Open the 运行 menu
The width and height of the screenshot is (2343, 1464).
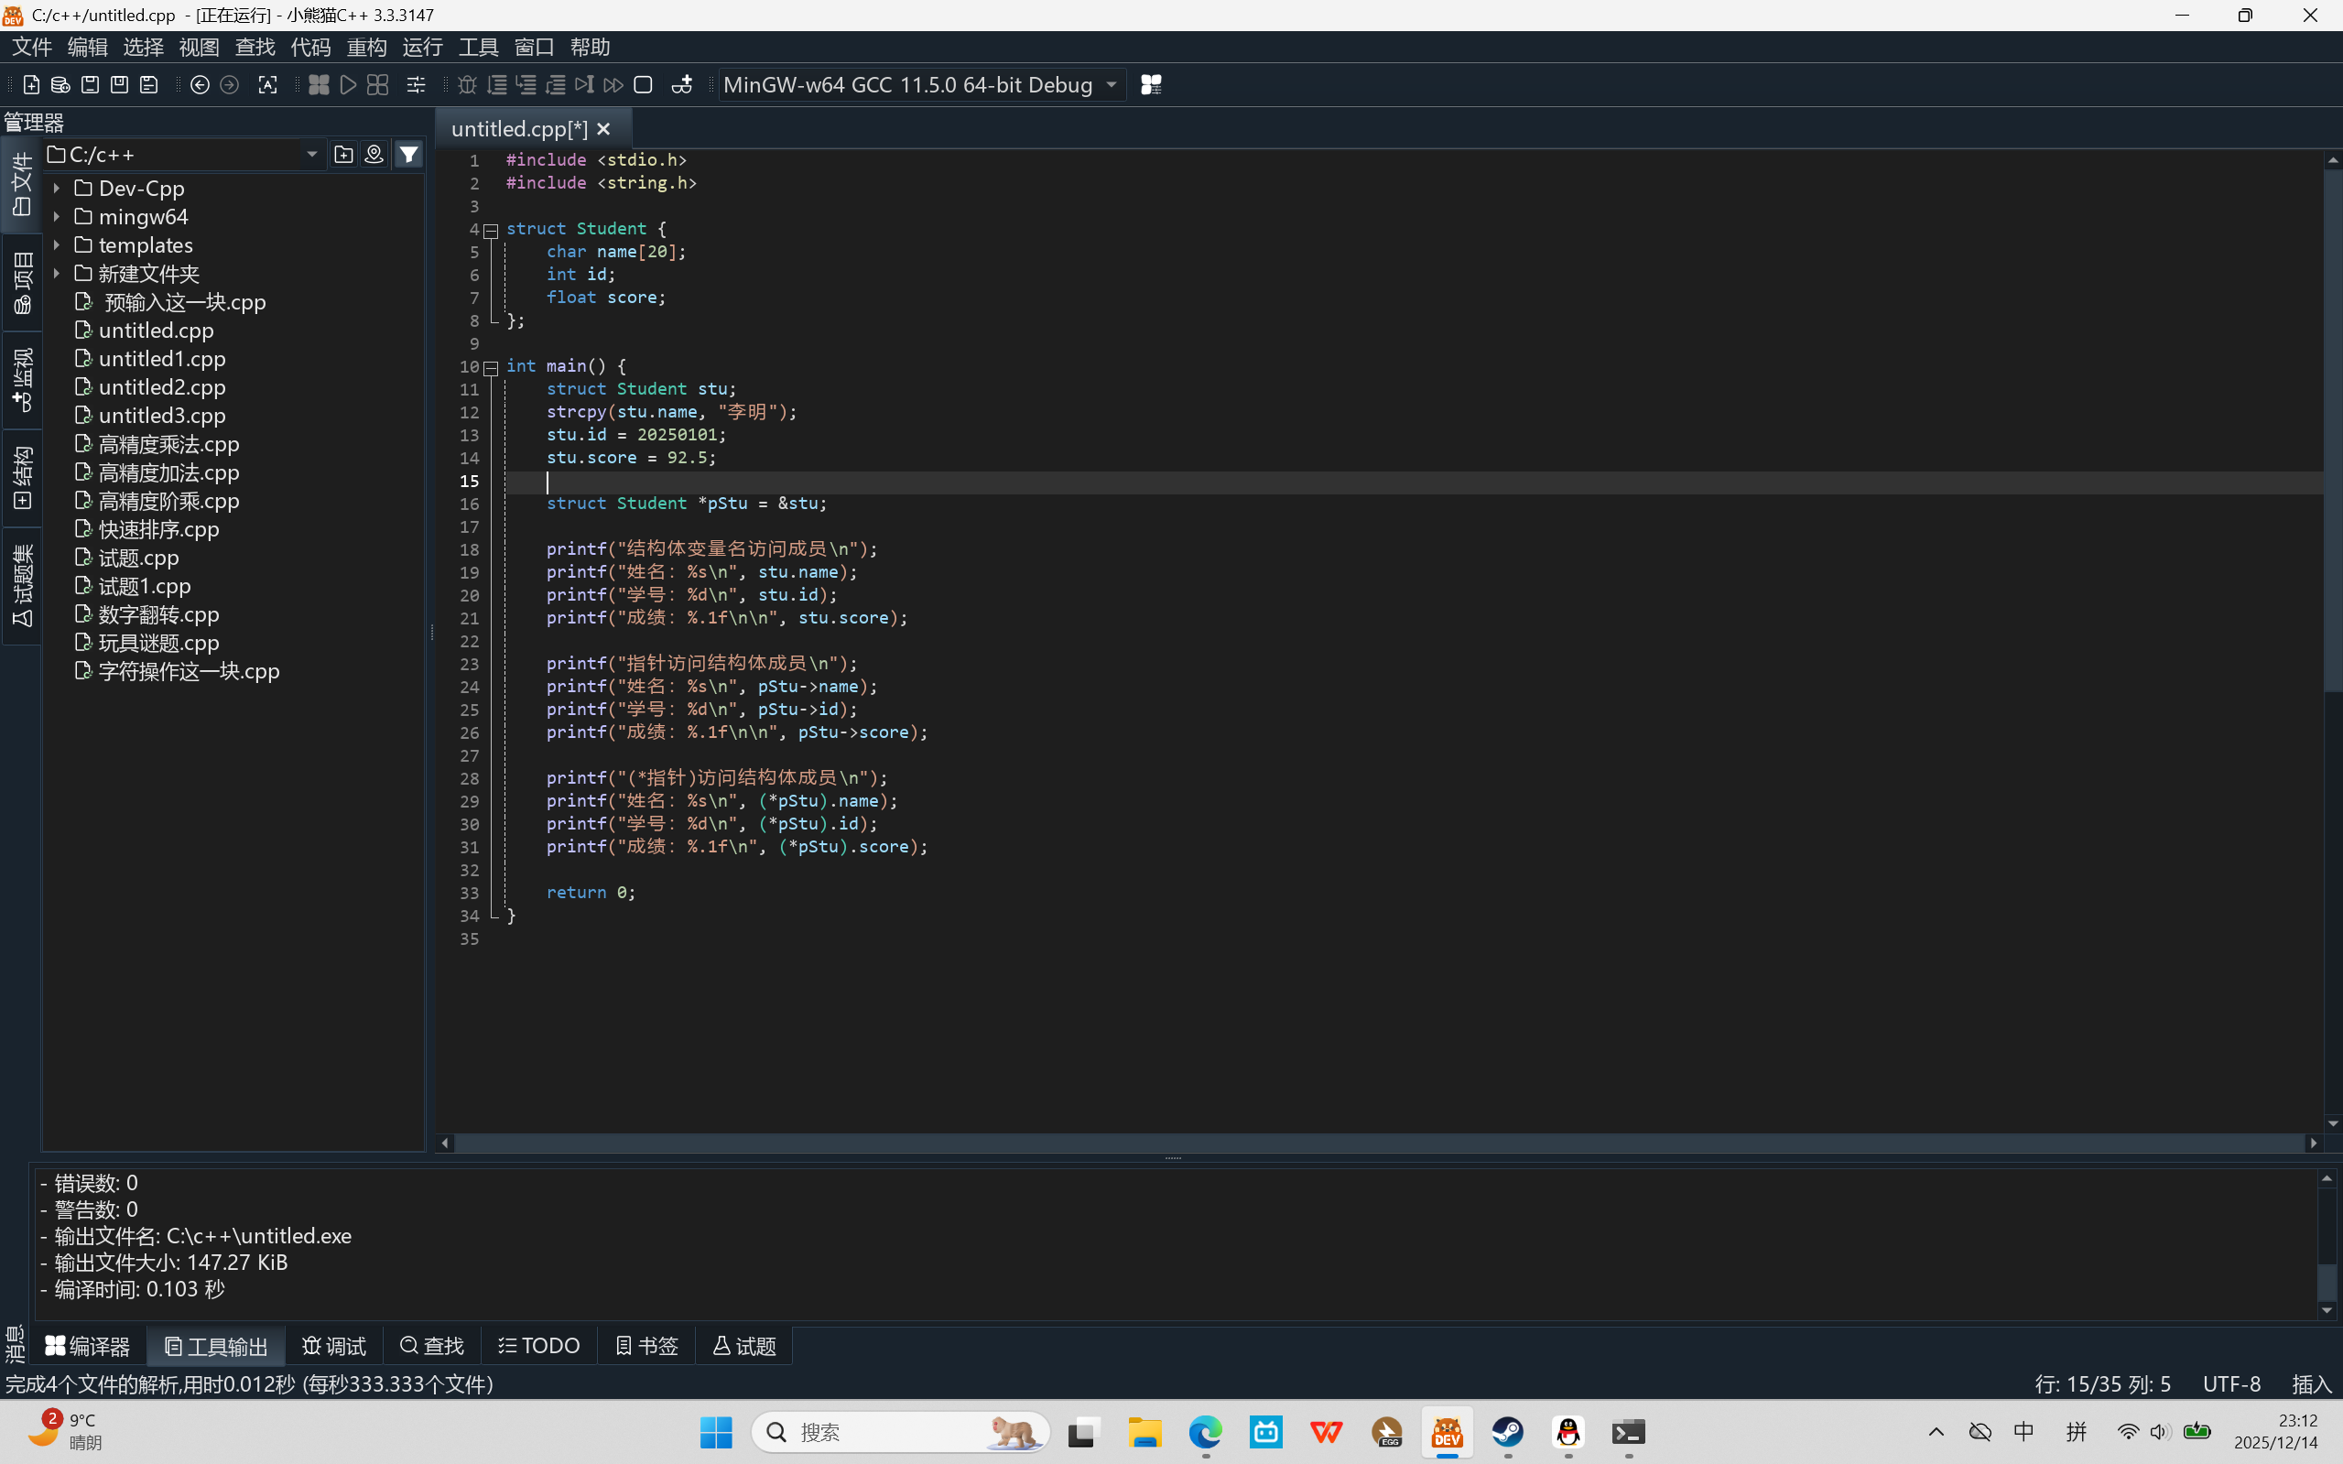coord(422,47)
